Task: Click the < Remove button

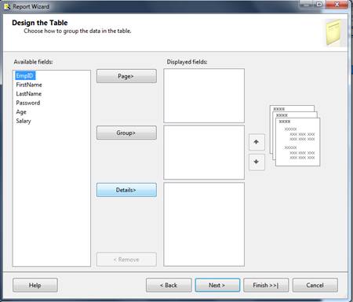Action: [126, 260]
